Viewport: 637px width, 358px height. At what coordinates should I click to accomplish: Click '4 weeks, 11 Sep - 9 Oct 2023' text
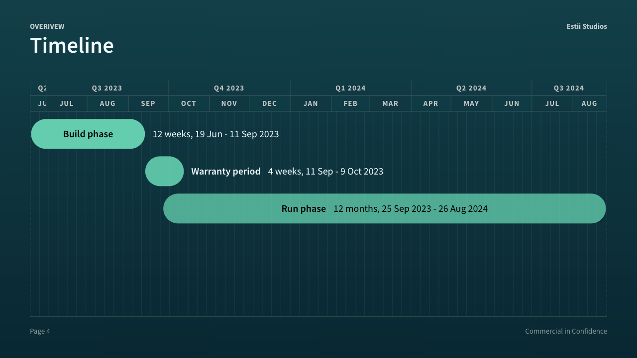tap(325, 171)
